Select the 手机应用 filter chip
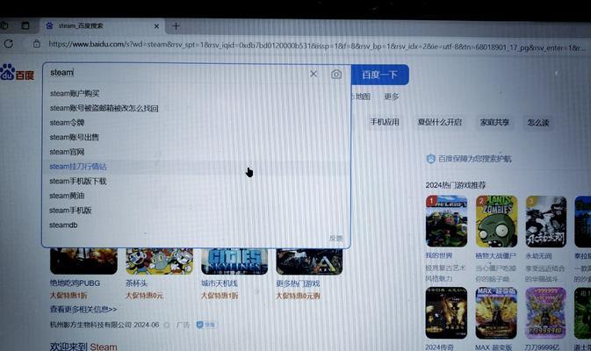 [x=385, y=122]
